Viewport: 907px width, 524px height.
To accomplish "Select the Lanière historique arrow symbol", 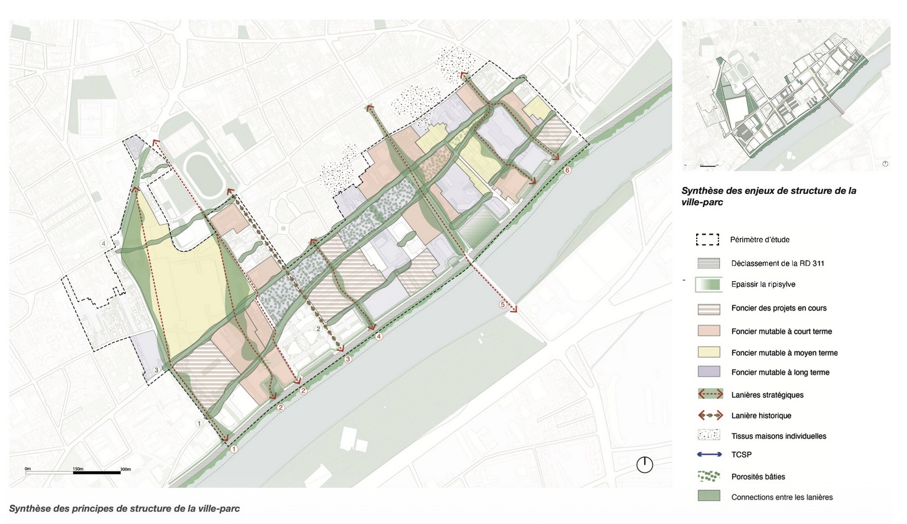I will pyautogui.click(x=710, y=415).
